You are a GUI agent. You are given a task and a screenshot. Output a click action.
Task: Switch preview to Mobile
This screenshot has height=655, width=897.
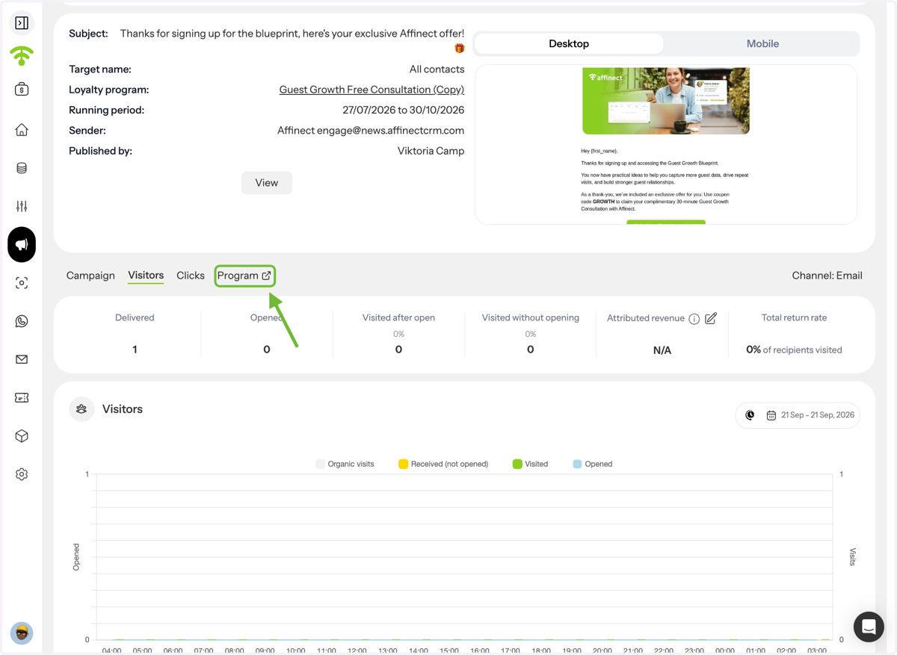[x=762, y=43]
